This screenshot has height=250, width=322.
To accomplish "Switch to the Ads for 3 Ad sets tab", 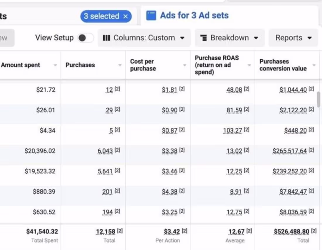I will (194, 16).
